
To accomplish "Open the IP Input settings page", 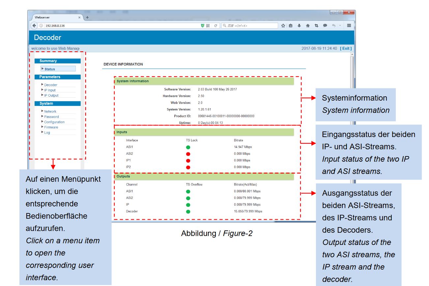I will point(50,90).
